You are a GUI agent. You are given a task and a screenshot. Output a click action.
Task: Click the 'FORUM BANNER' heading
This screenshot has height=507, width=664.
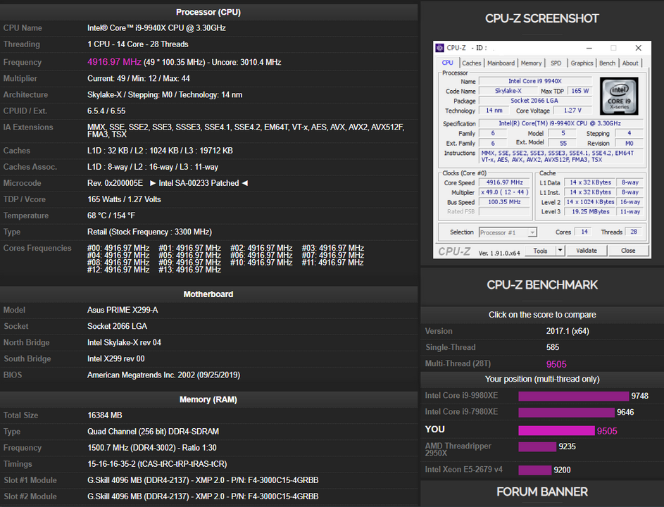542,492
